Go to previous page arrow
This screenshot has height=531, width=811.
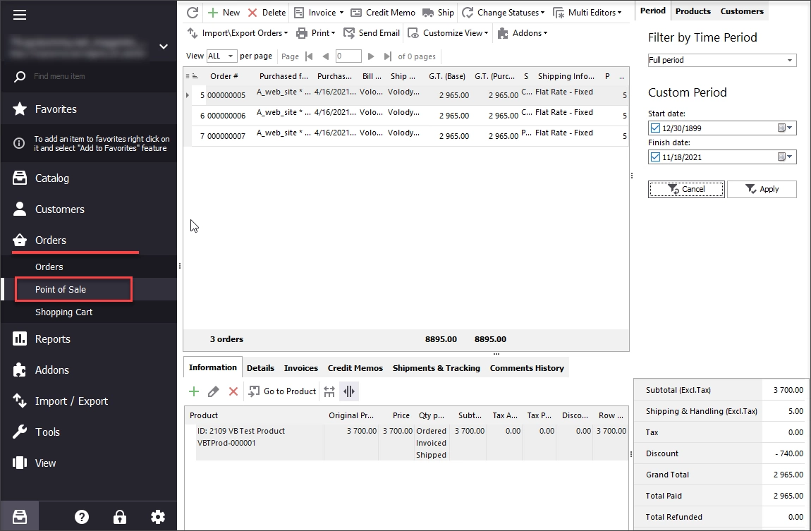325,56
